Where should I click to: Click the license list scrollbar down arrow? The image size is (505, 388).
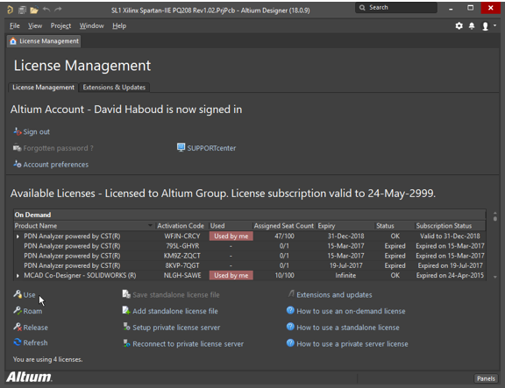click(495, 277)
